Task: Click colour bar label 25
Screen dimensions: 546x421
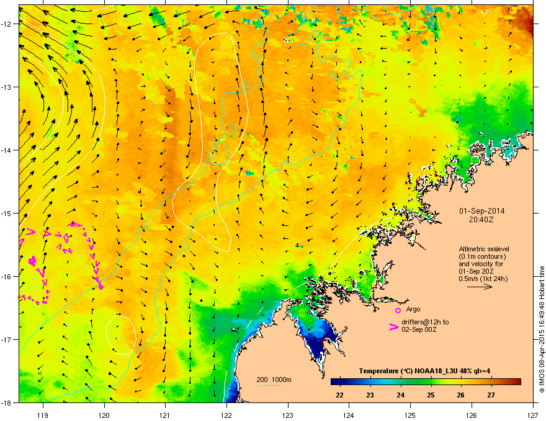Action: 431,395
